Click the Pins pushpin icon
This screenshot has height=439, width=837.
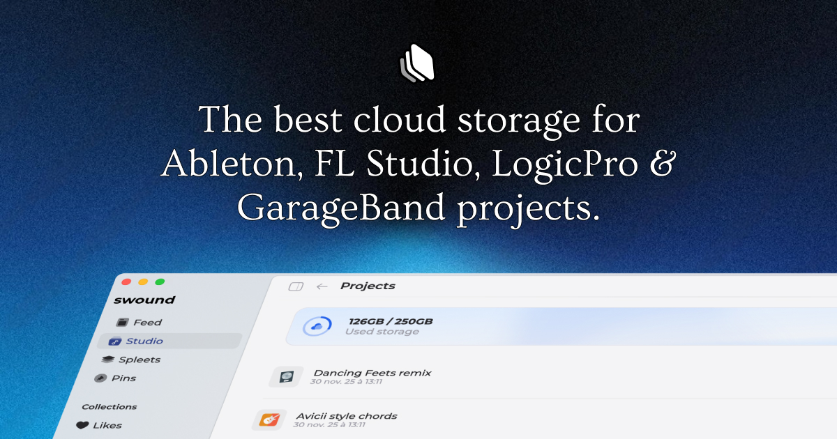tap(100, 378)
